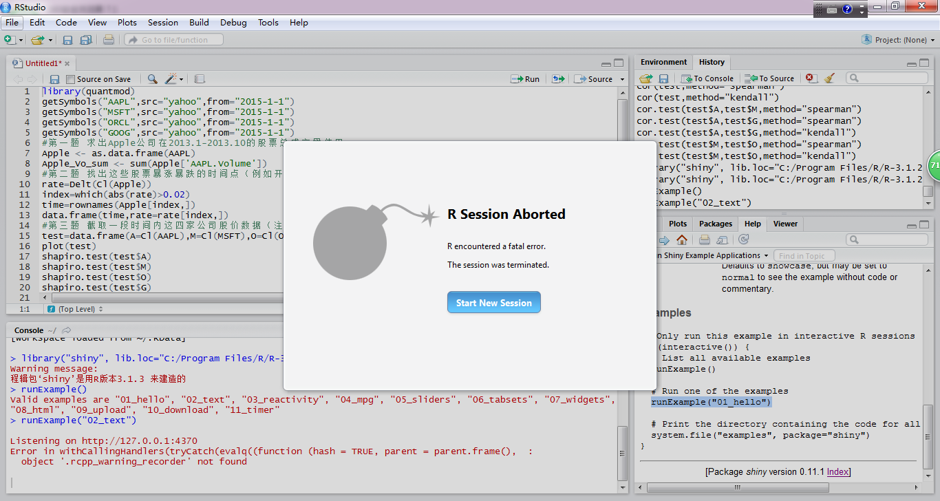The image size is (940, 501).
Task: Click the blue help icon in title bar
Action: (x=847, y=10)
